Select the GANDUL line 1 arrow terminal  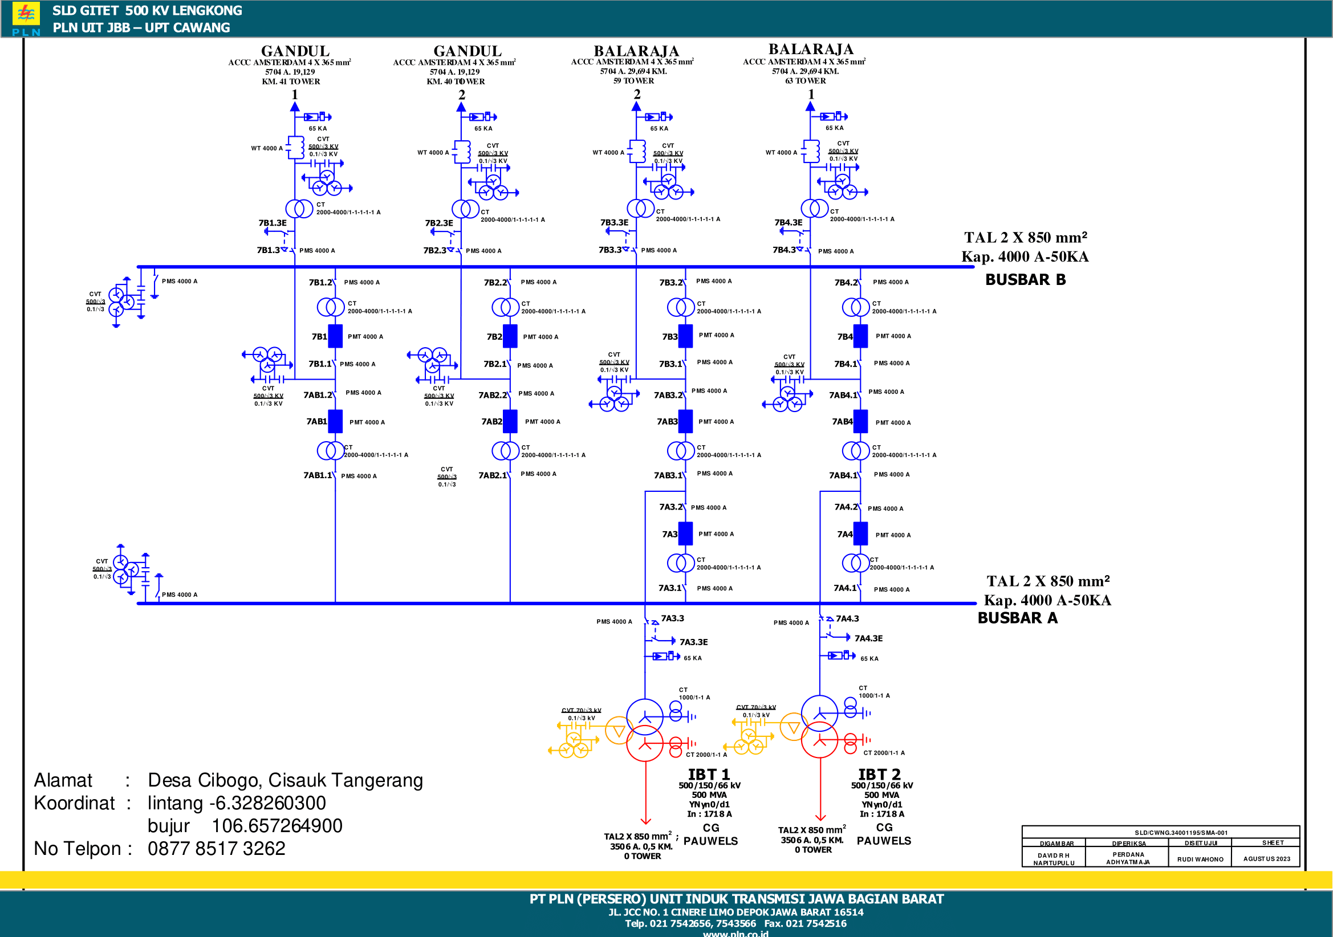coord(295,107)
